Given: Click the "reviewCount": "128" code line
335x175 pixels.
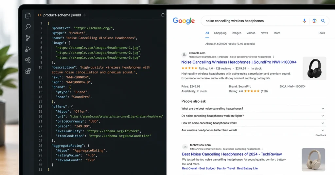Looking at the screenshot, I should click(x=76, y=160).
